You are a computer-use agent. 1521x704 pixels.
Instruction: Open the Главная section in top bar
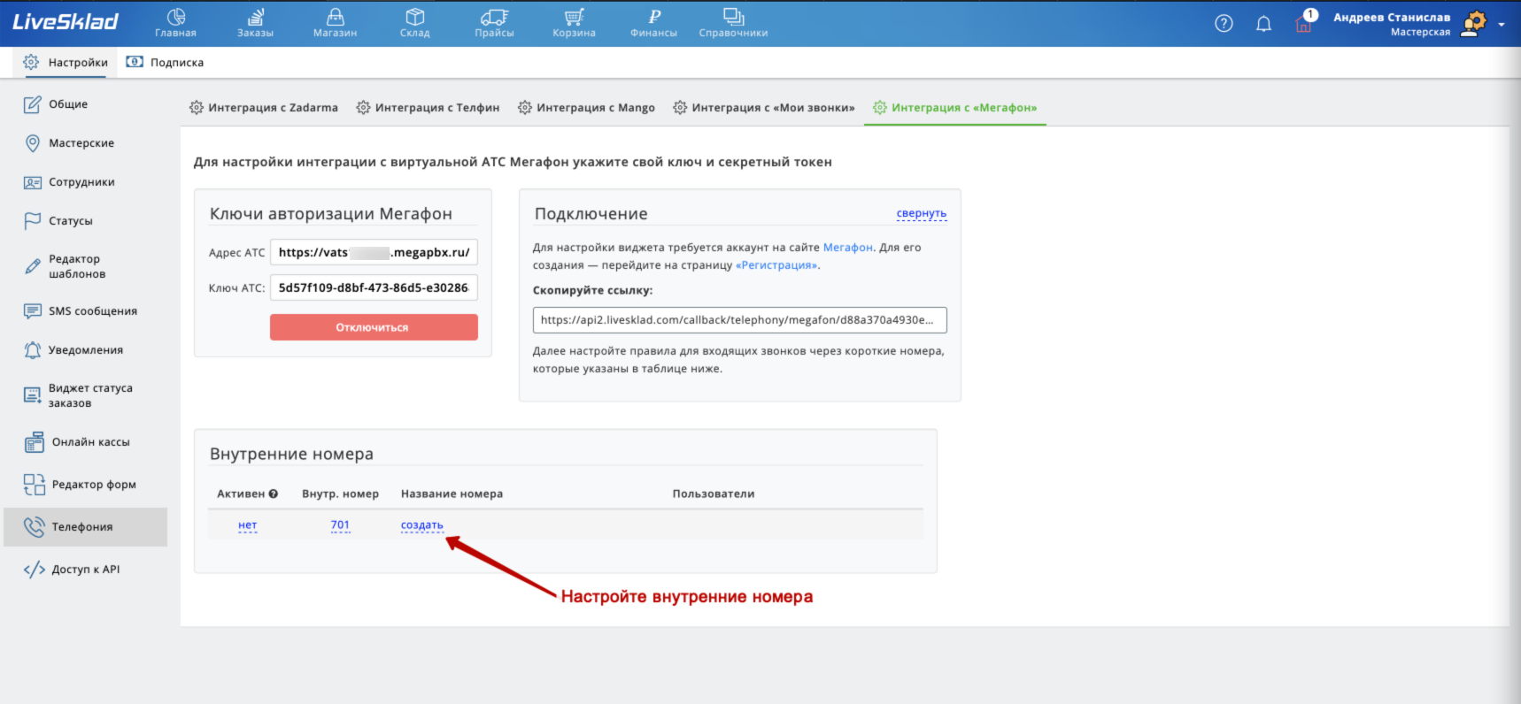point(175,23)
